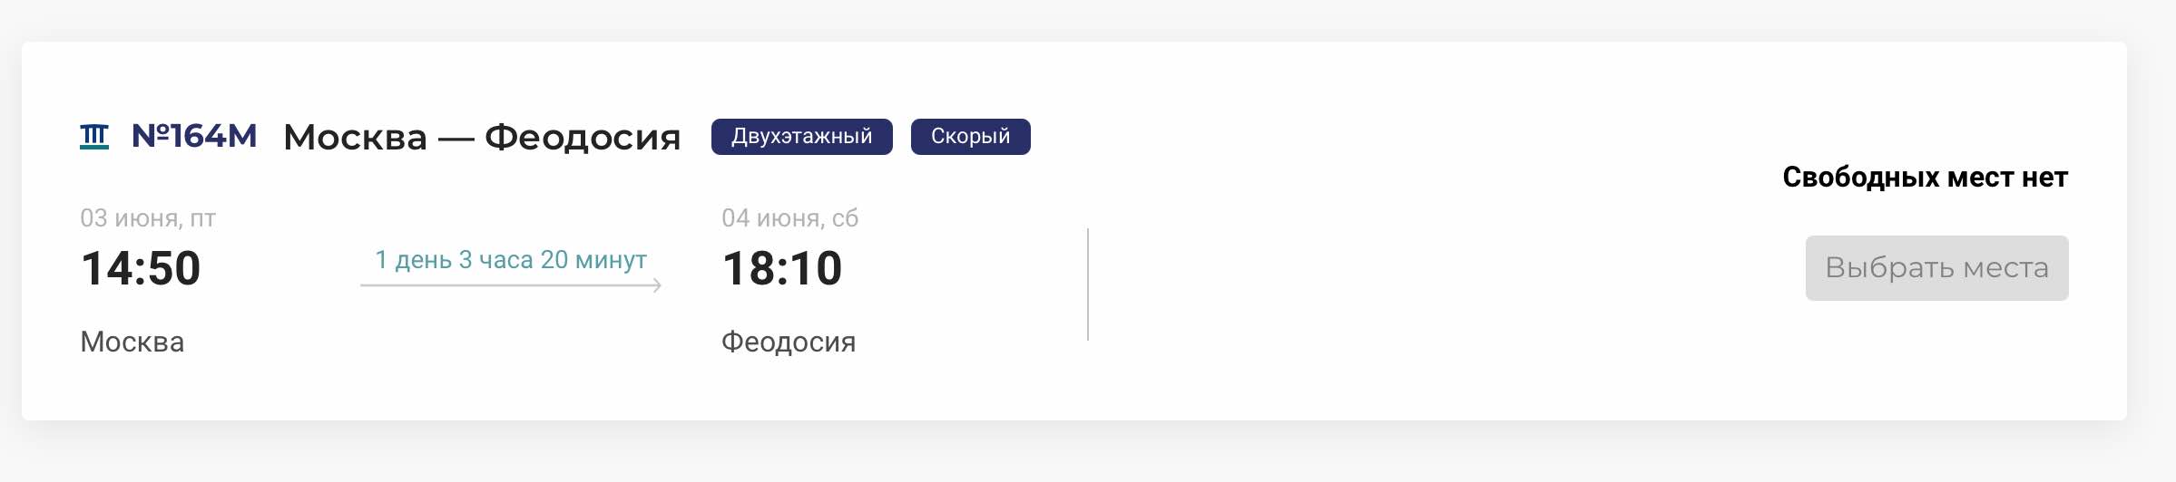The width and height of the screenshot is (2176, 482).
Task: Click the Свободных мест нет label
Action: pos(1925,178)
